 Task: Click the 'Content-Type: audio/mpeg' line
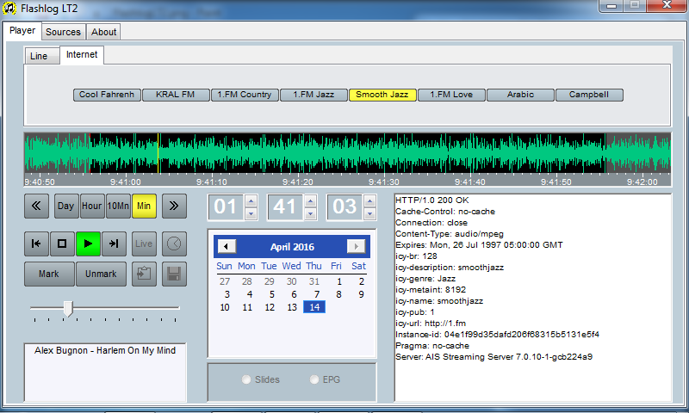(x=450, y=233)
